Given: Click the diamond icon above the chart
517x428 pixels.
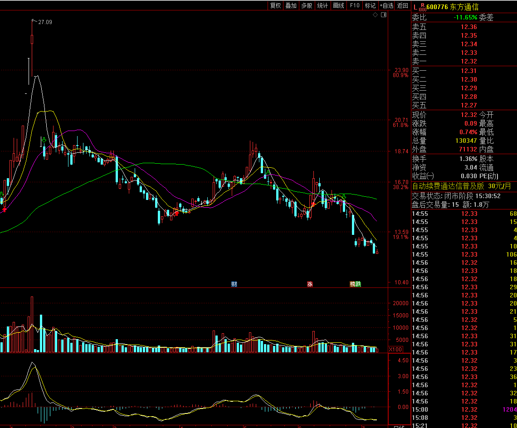Looking at the screenshot, I should coord(375,15).
